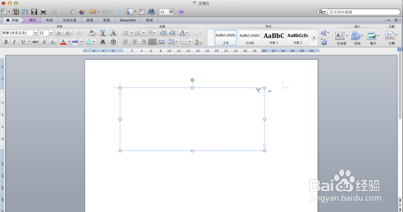The width and height of the screenshot is (403, 212).
Task: Toggle bulleted list
Action: (126, 33)
